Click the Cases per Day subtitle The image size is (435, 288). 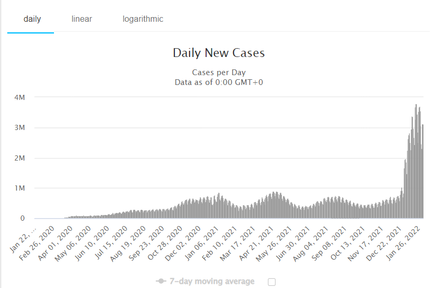[x=219, y=73]
